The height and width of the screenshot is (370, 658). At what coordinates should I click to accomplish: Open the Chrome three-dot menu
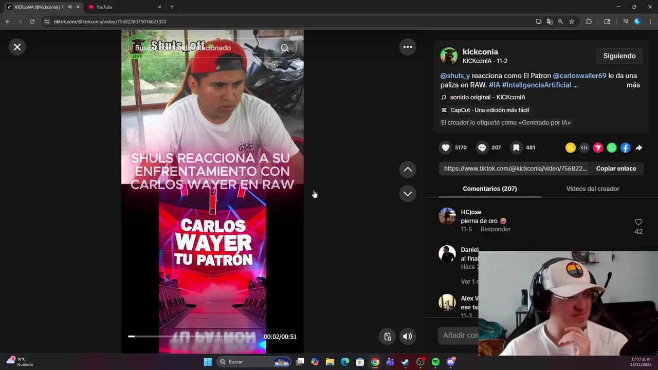(x=650, y=22)
